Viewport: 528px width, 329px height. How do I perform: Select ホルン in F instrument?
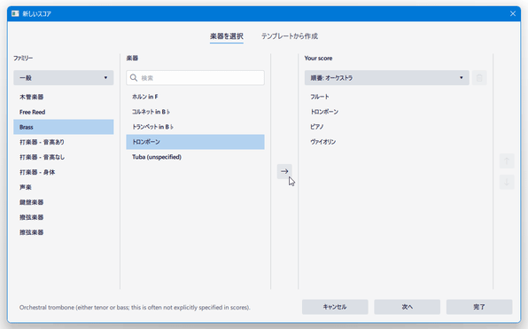(195, 97)
